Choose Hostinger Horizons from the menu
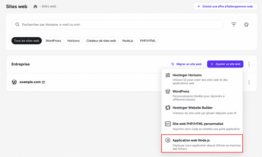 coord(202,79)
